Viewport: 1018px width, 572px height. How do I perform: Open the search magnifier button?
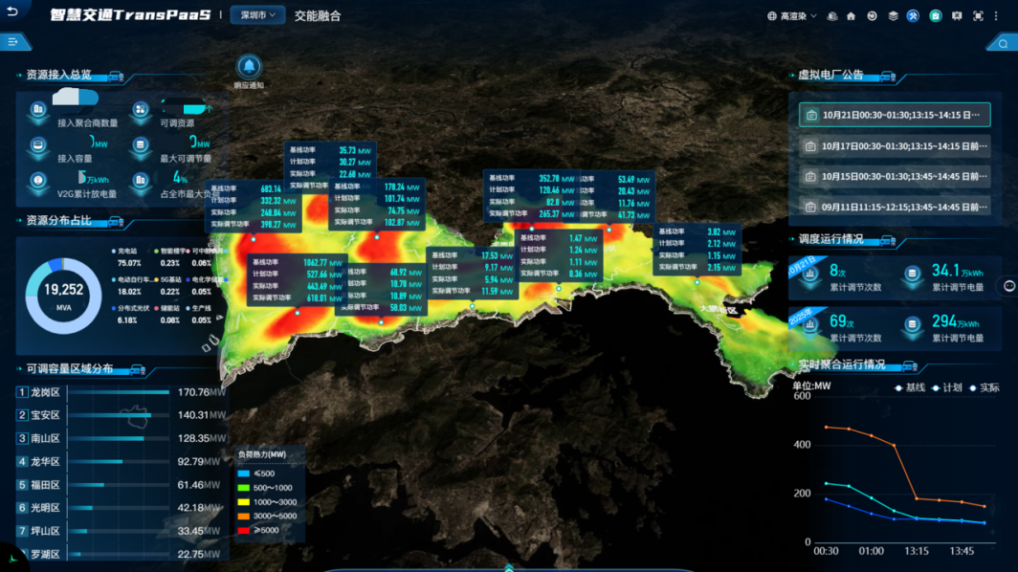[x=1002, y=43]
